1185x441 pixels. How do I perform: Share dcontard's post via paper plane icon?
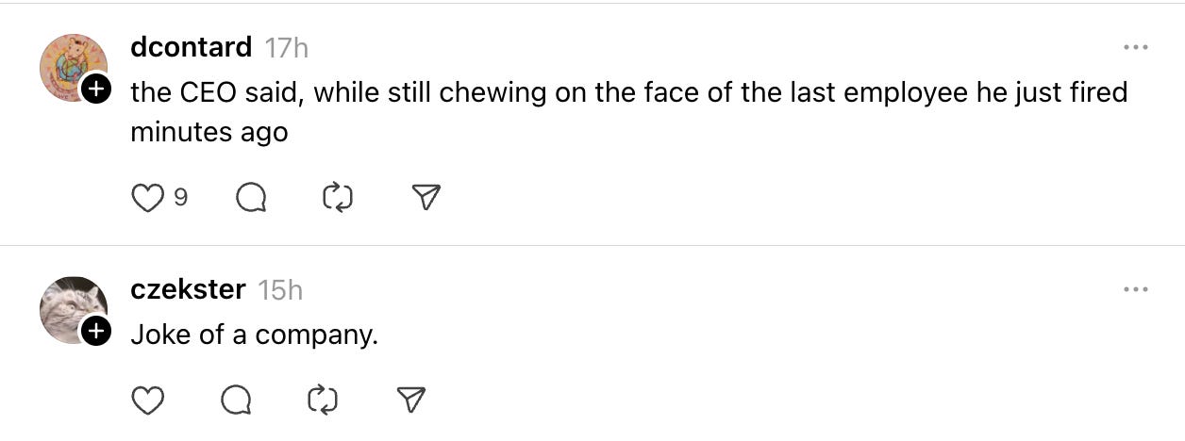pos(426,197)
